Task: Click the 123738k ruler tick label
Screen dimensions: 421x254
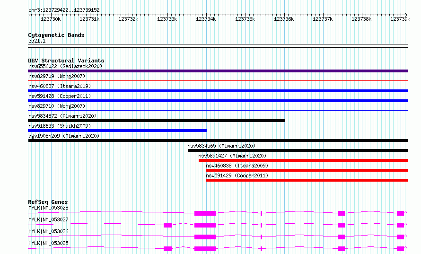Action: (x=361, y=19)
